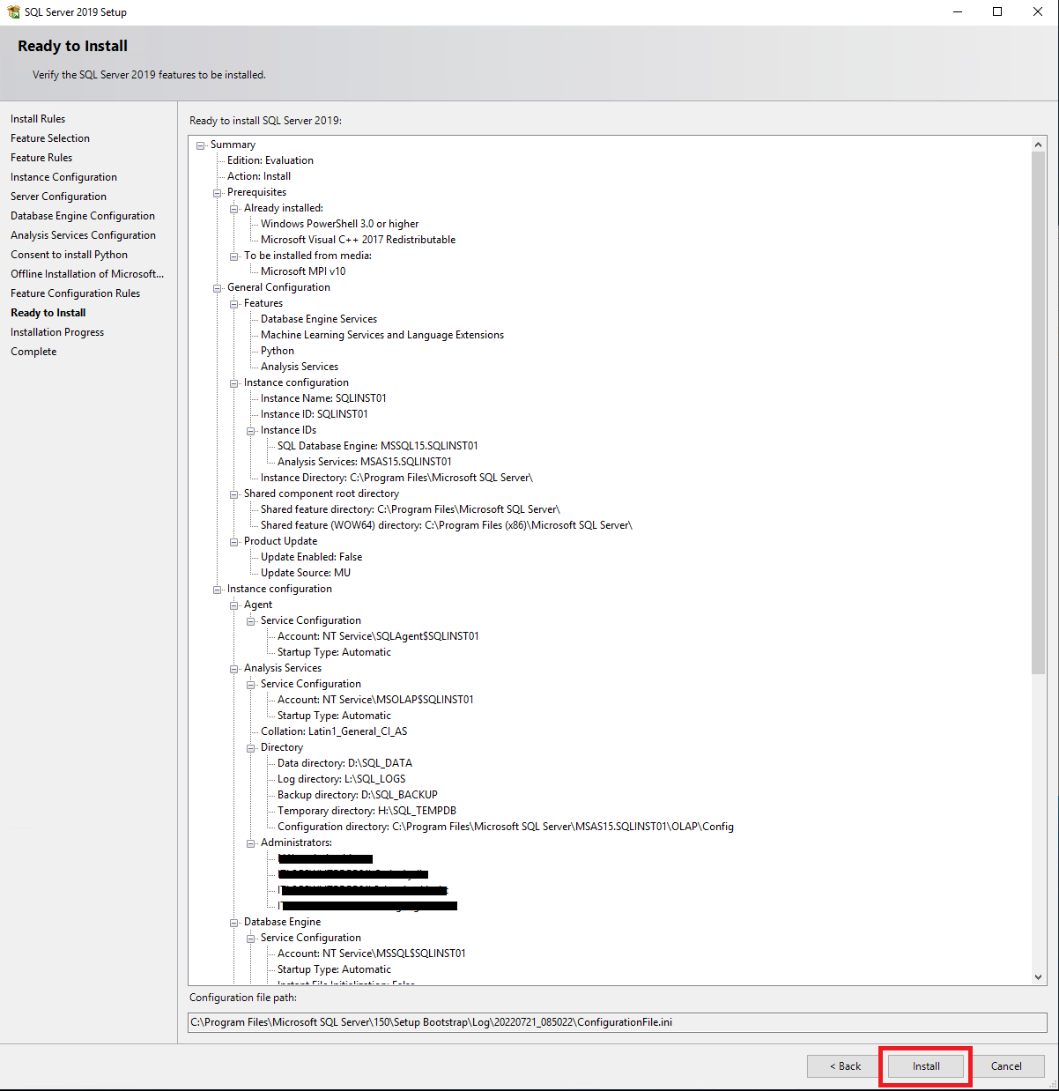Select Database Engine Configuration step
This screenshot has width=1059, height=1091.
pos(83,216)
